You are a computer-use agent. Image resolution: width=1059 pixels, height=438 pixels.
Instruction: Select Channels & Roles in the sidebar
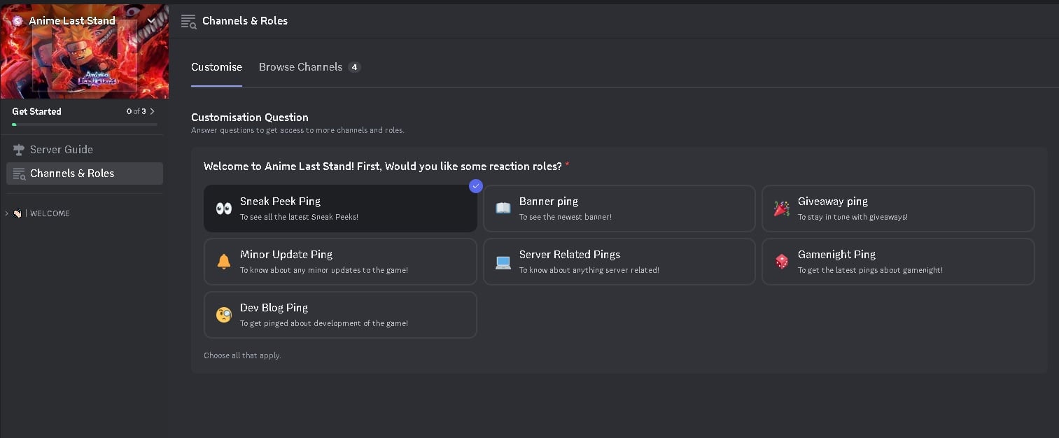(85, 174)
